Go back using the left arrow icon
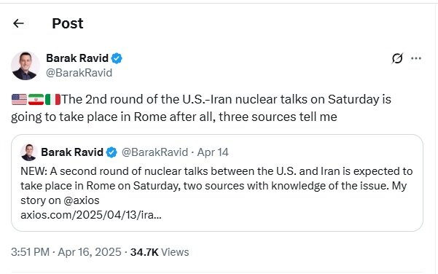The width and height of the screenshot is (438, 274). pyautogui.click(x=18, y=23)
